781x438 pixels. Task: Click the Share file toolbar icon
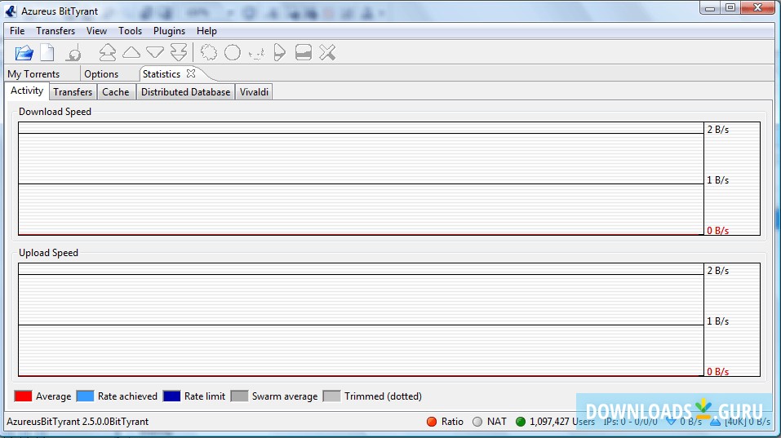tap(73, 53)
